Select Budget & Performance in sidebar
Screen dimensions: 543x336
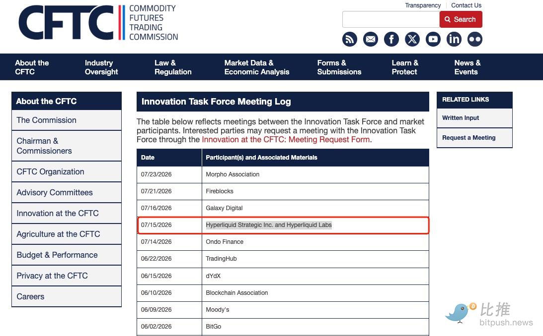click(x=67, y=255)
